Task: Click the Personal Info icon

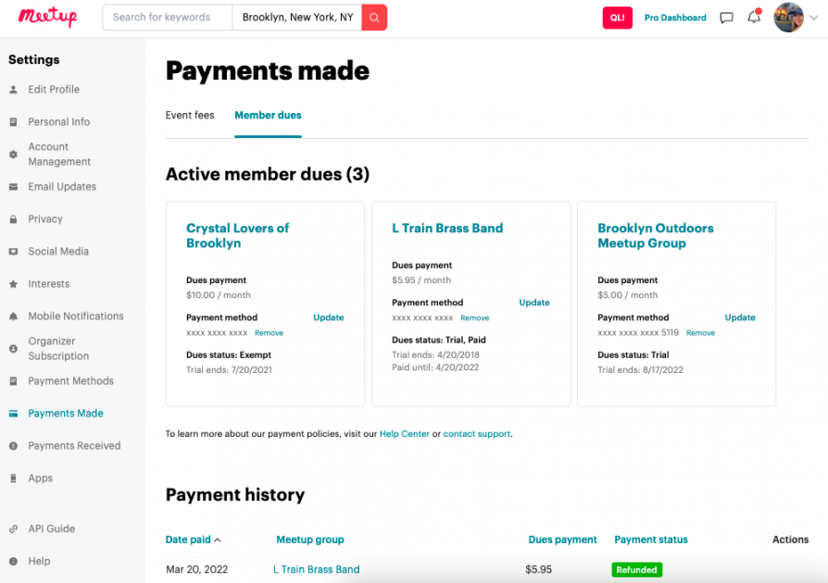Action: [13, 122]
